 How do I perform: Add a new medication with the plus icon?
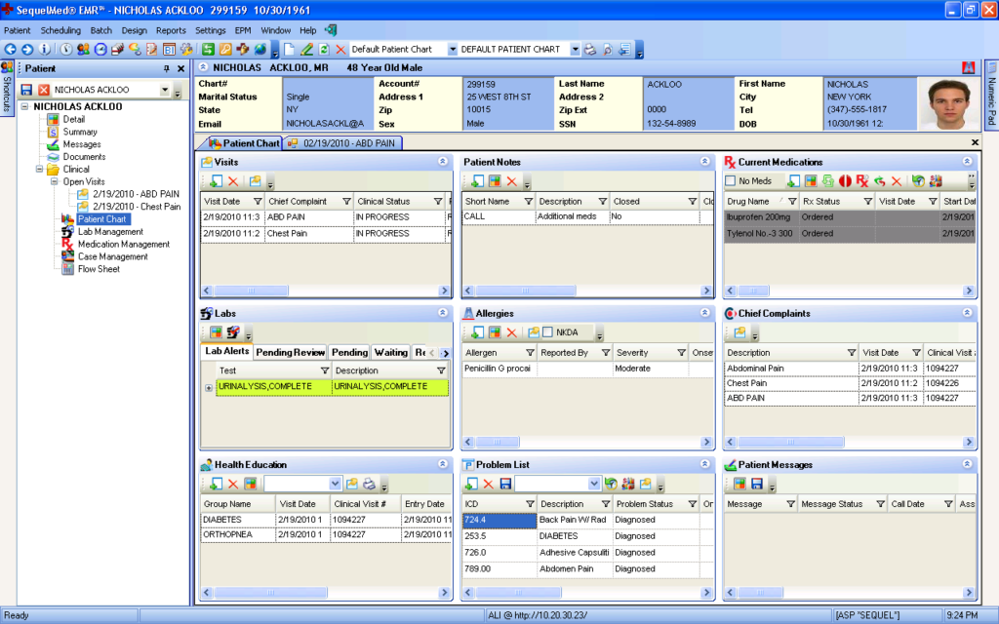tap(794, 180)
